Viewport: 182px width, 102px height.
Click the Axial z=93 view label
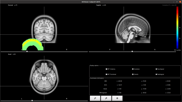pyautogui.click(x=12, y=54)
